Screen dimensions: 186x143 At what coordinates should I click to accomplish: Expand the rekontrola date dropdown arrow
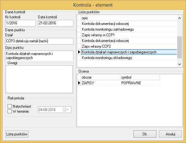[x=68, y=110]
